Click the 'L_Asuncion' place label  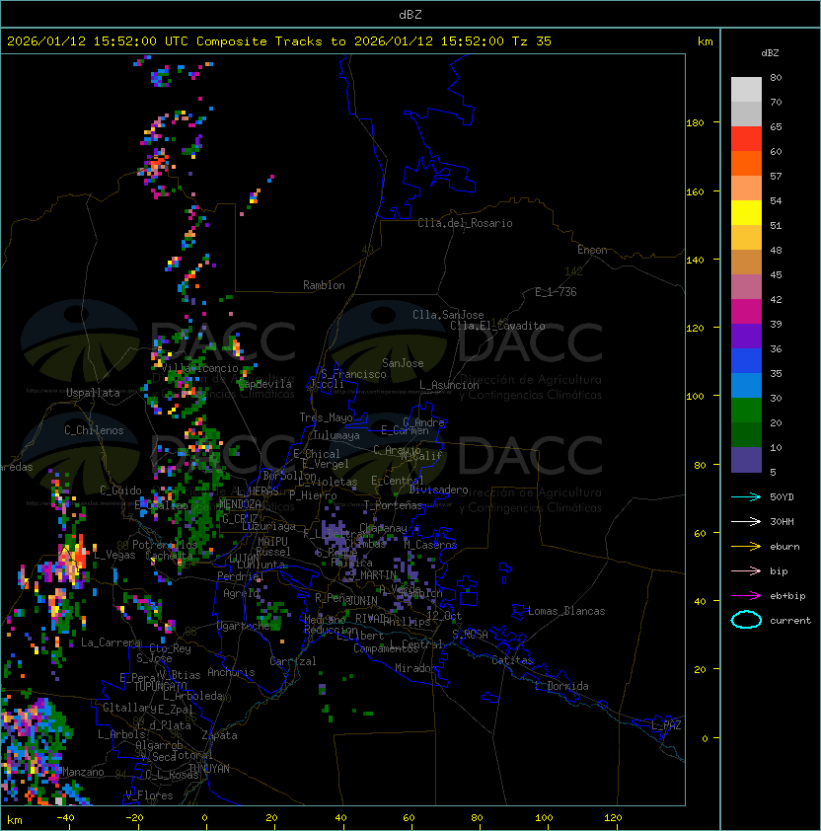tap(449, 385)
